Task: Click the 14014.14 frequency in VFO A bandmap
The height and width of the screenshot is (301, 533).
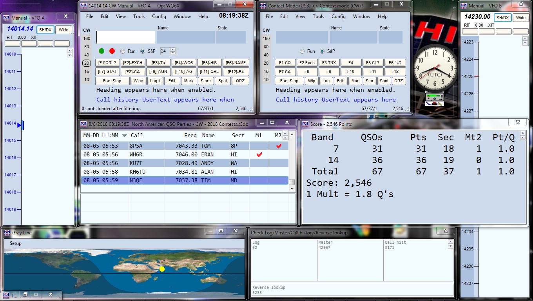Action: click(20, 29)
